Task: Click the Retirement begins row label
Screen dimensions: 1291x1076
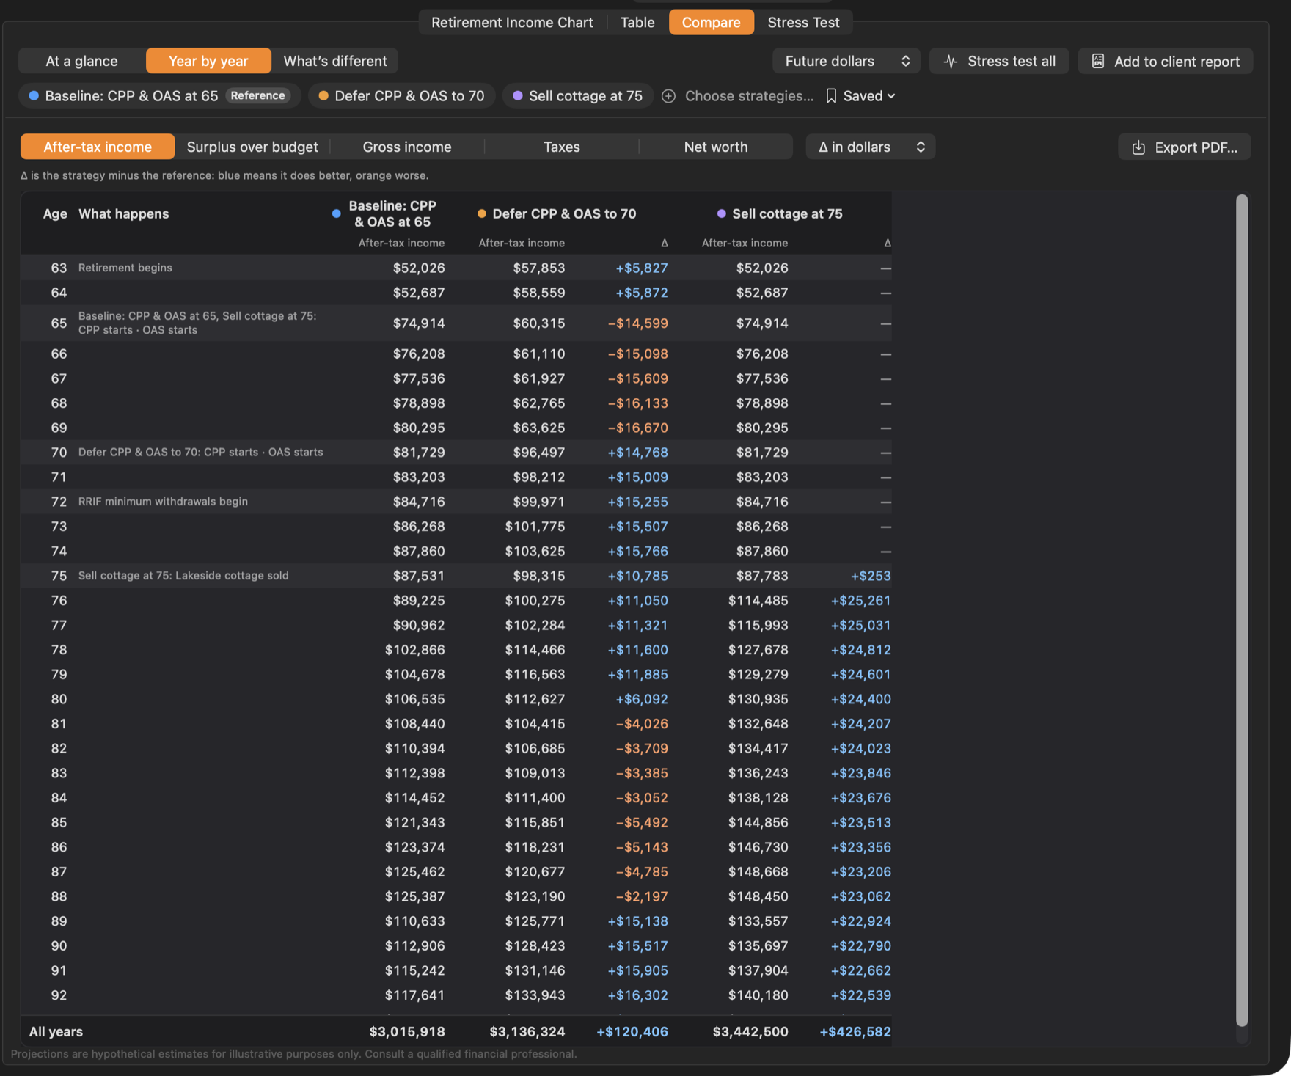Action: pyautogui.click(x=125, y=268)
